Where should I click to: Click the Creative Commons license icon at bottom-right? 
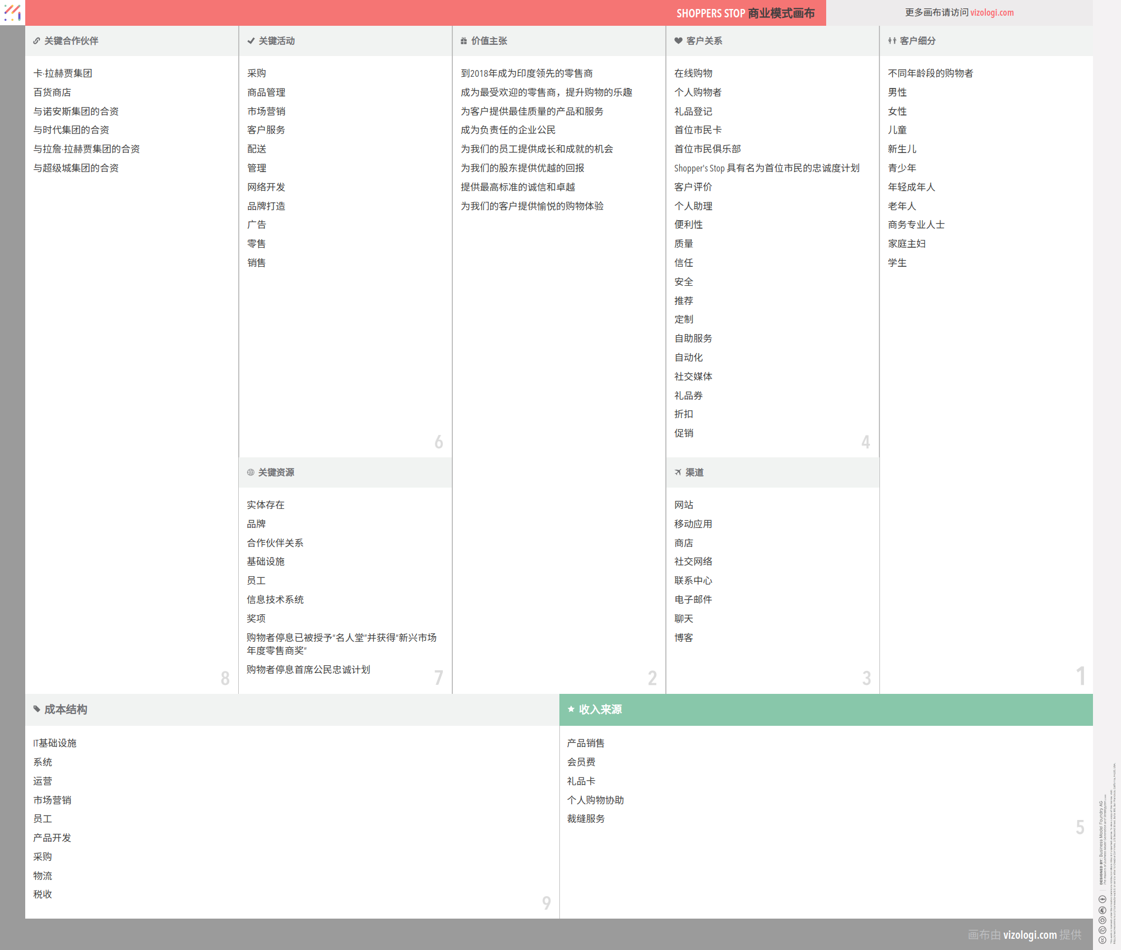coord(1102,940)
